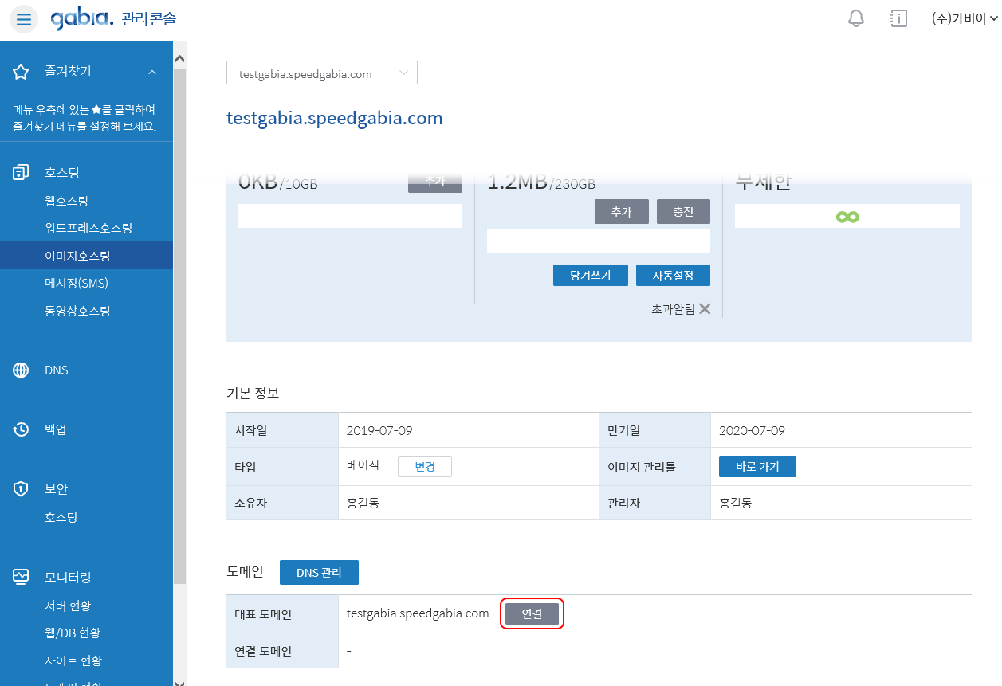Click the DNS globe icon
Image resolution: width=1002 pixels, height=686 pixels.
(x=22, y=370)
